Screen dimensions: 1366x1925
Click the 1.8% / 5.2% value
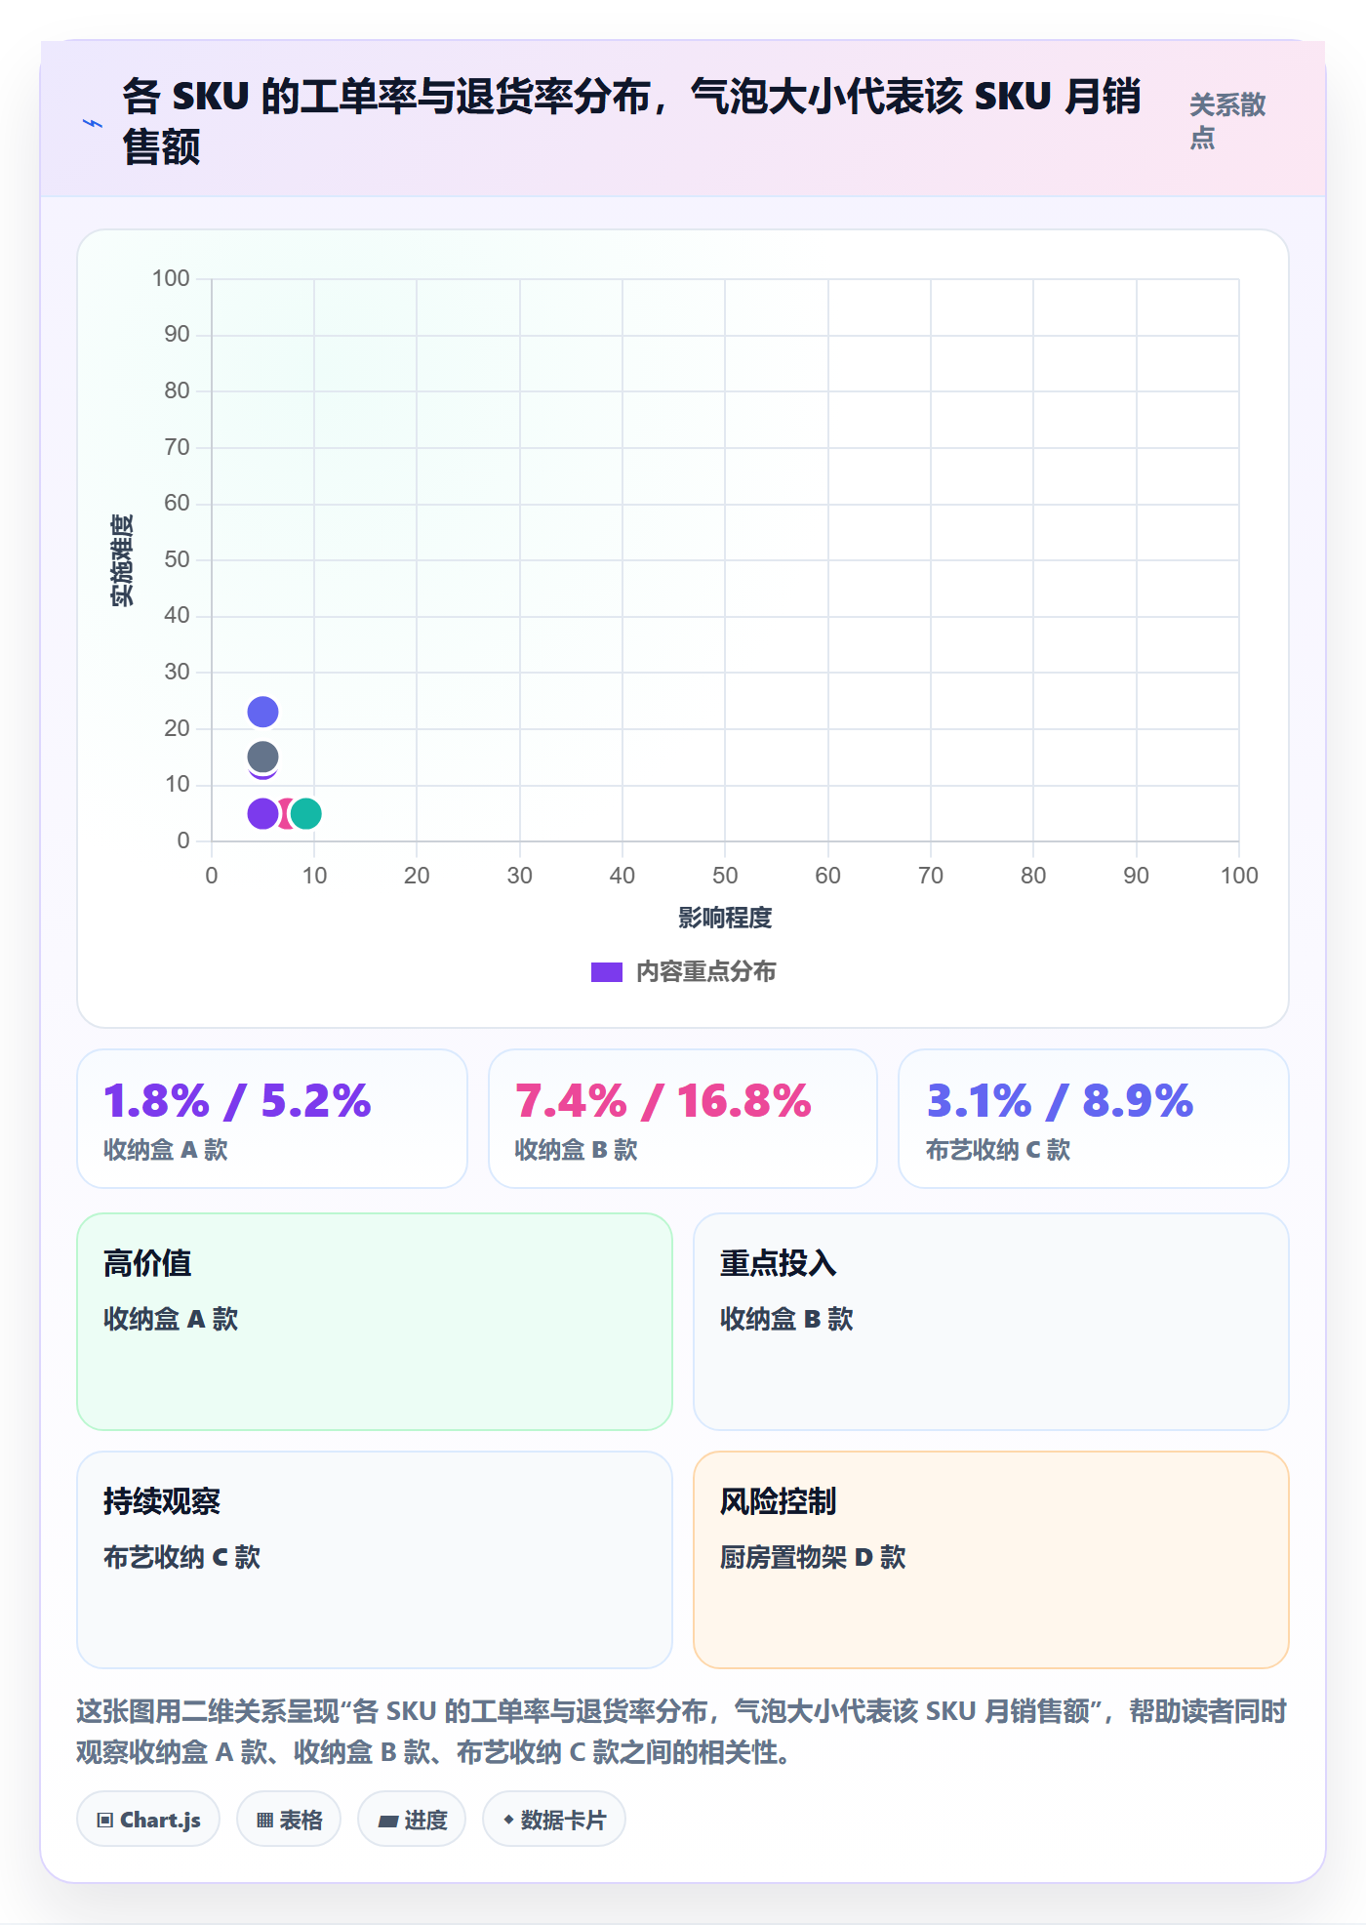point(237,1101)
